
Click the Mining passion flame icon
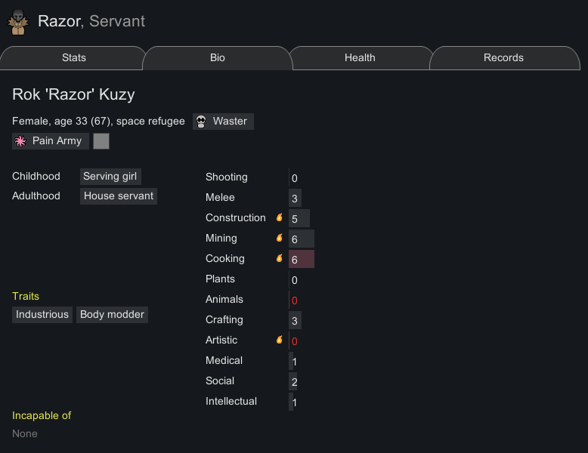[280, 238]
